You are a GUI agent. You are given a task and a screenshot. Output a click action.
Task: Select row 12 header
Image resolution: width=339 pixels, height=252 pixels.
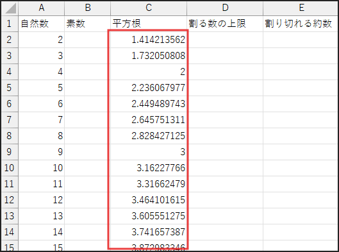tap(10, 200)
